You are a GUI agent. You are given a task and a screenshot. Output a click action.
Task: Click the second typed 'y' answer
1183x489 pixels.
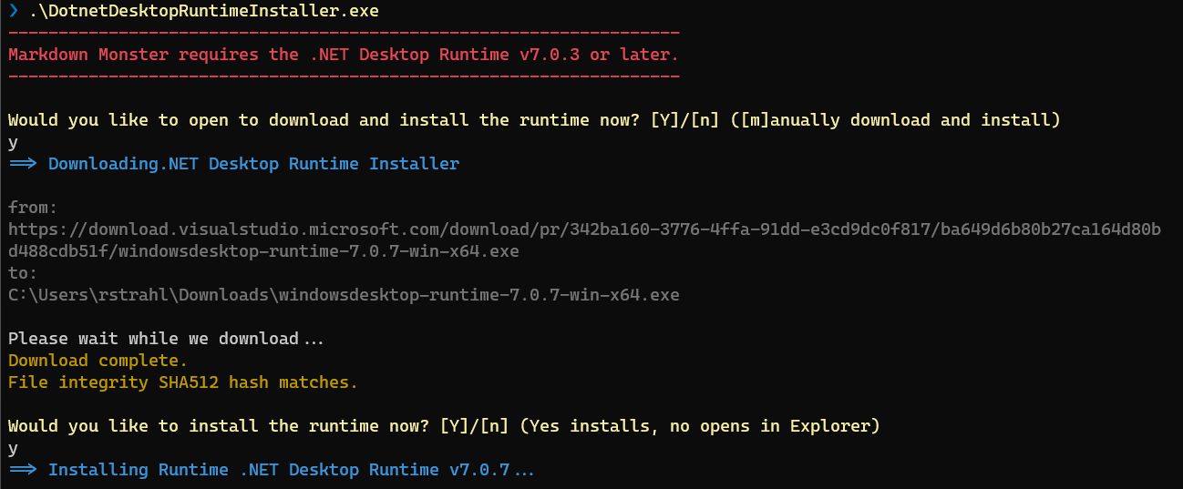13,449
